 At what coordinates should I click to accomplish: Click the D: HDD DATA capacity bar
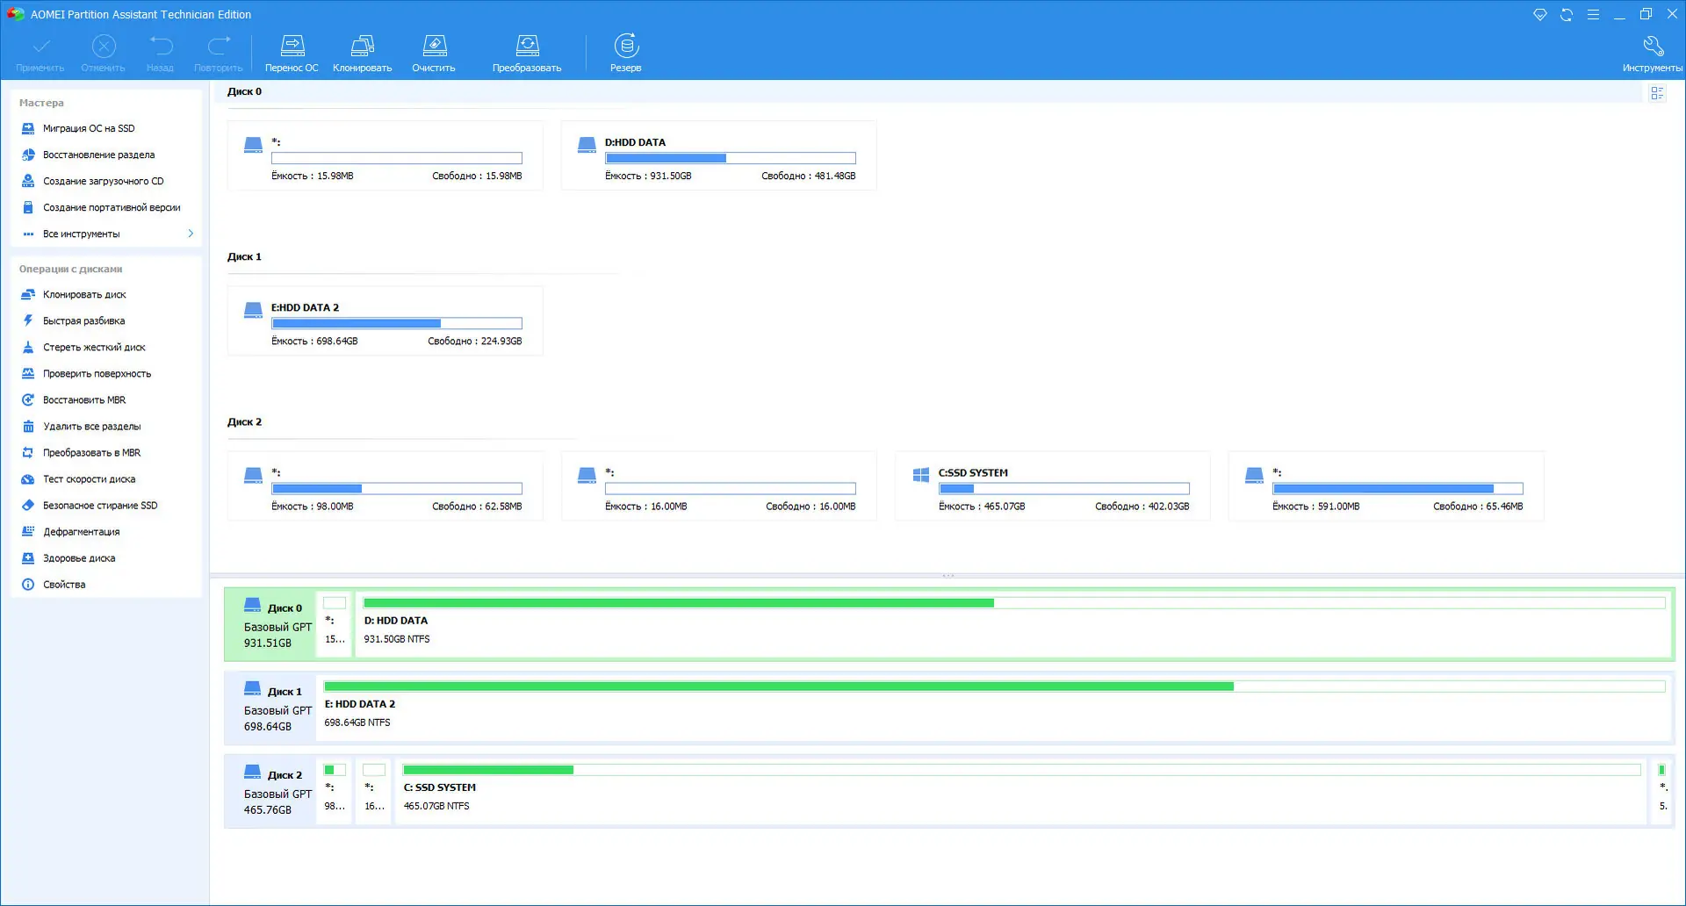pos(730,158)
